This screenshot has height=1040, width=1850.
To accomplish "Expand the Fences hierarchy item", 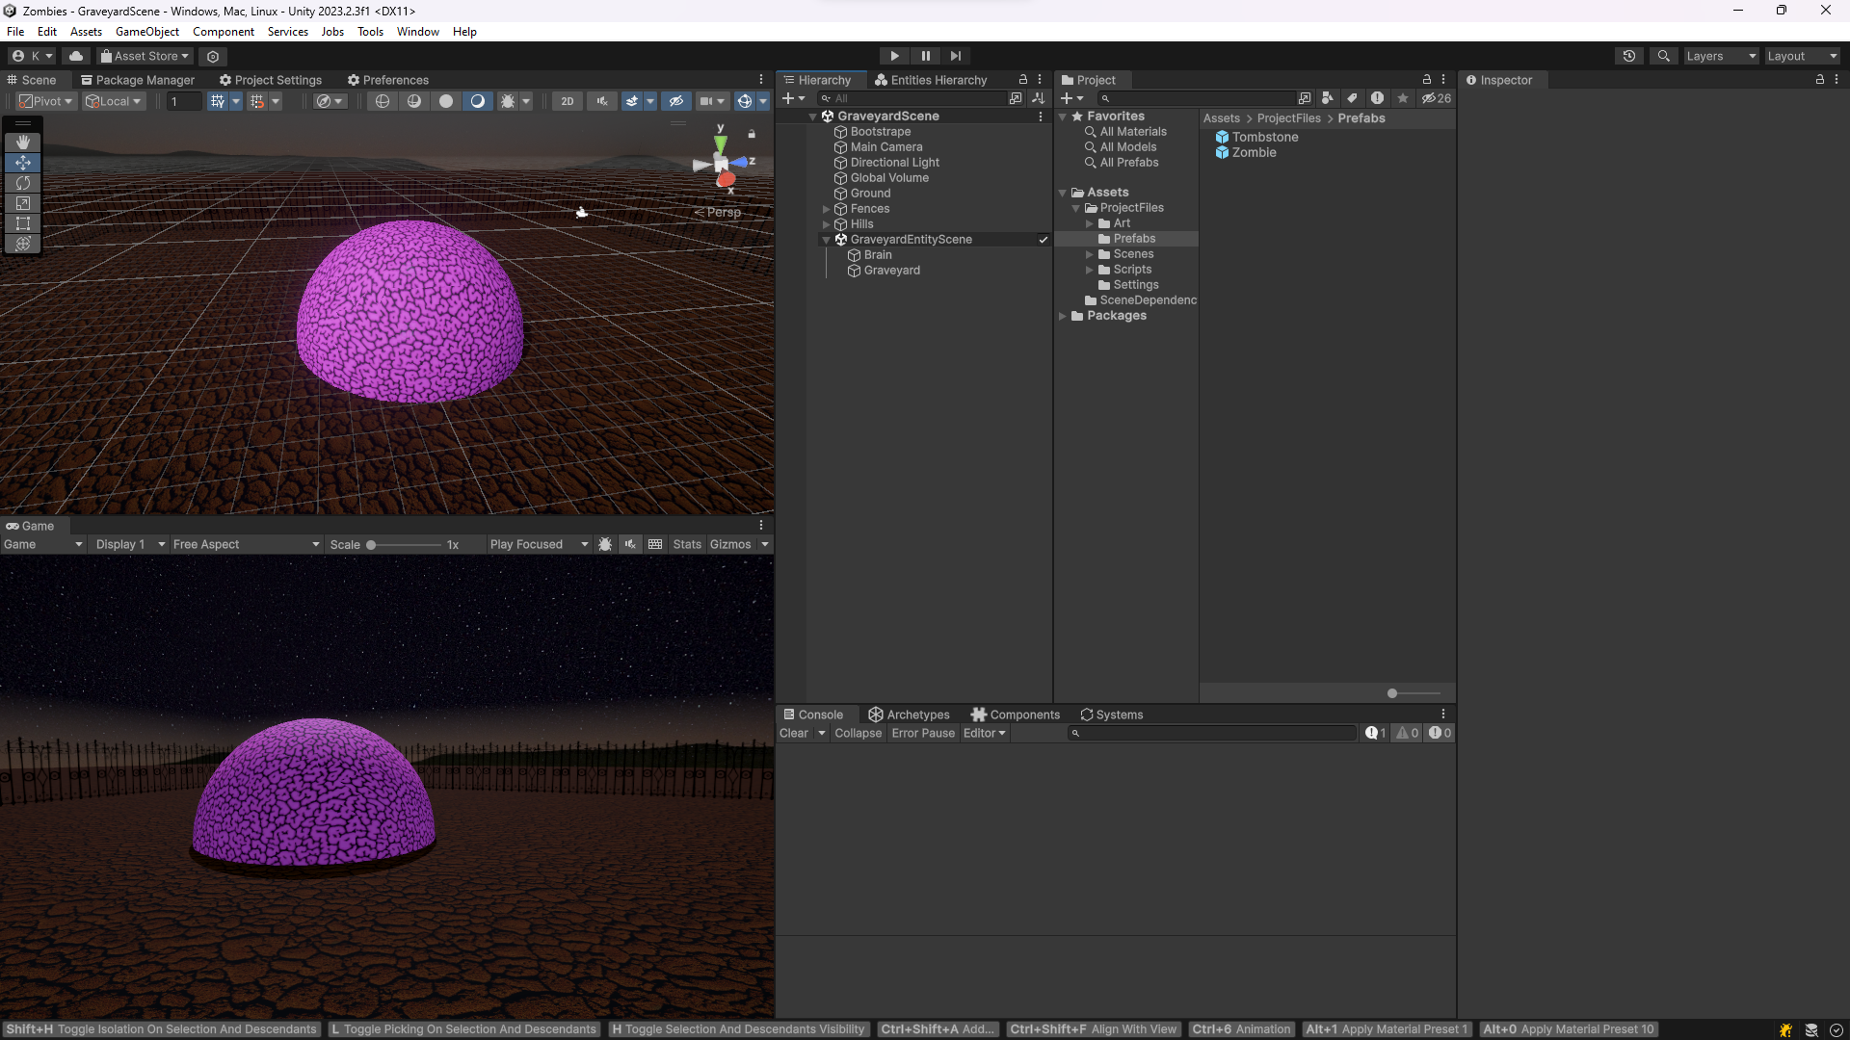I will click(826, 209).
